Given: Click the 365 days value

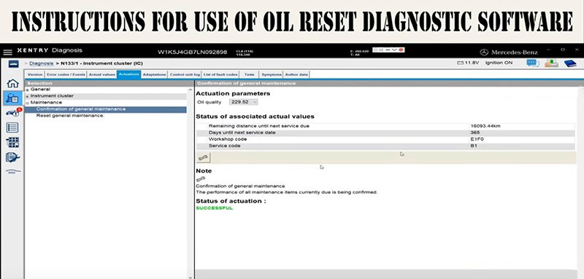Looking at the screenshot, I should [x=475, y=133].
